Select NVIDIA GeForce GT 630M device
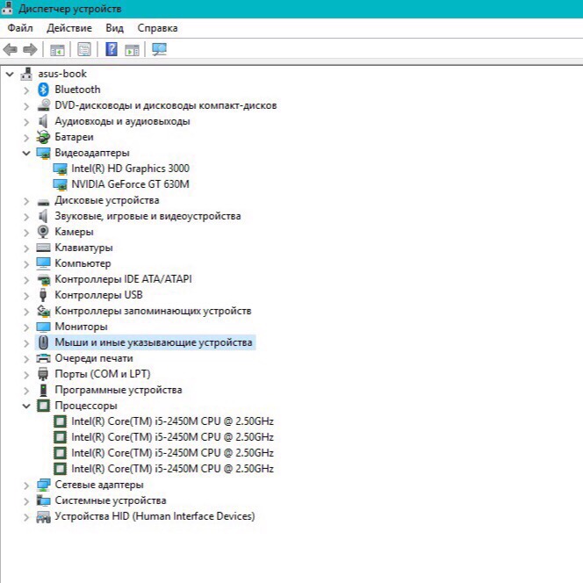This screenshot has width=583, height=583. click(x=130, y=184)
